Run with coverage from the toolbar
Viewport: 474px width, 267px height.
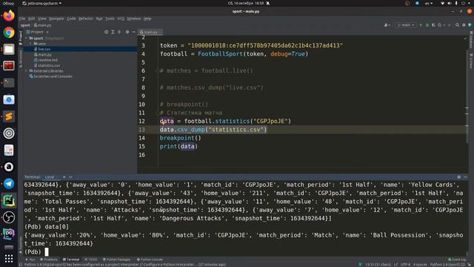(x=433, y=25)
